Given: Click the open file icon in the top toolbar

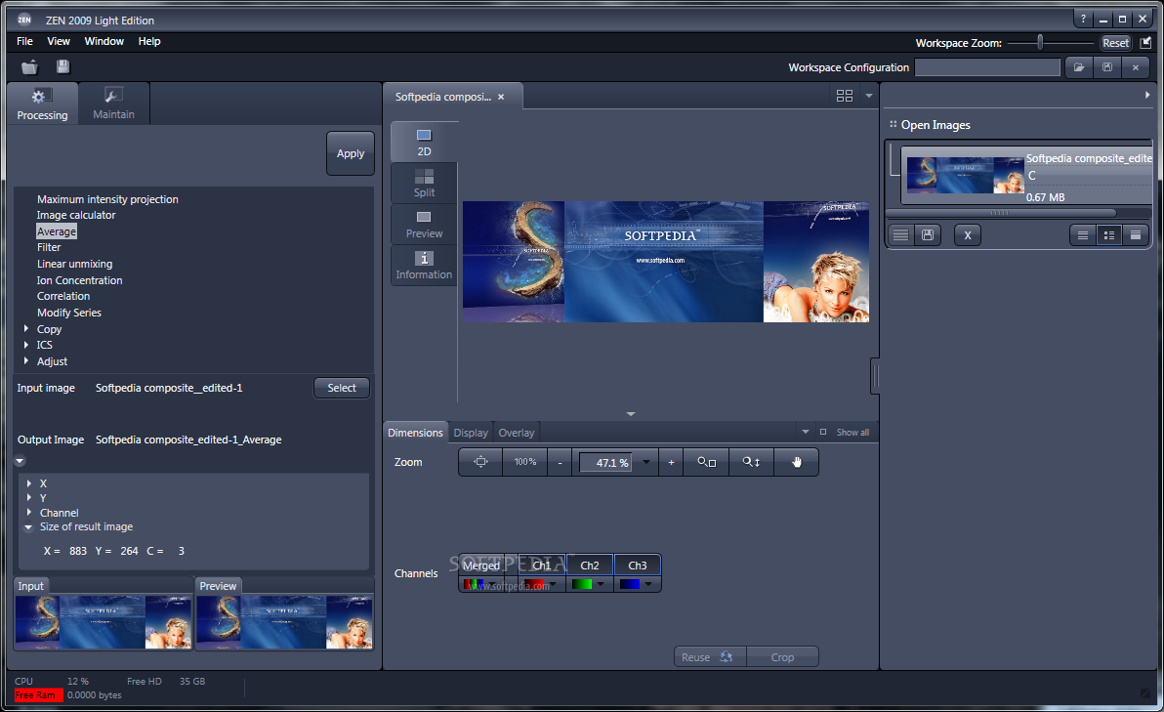Looking at the screenshot, I should pyautogui.click(x=29, y=66).
